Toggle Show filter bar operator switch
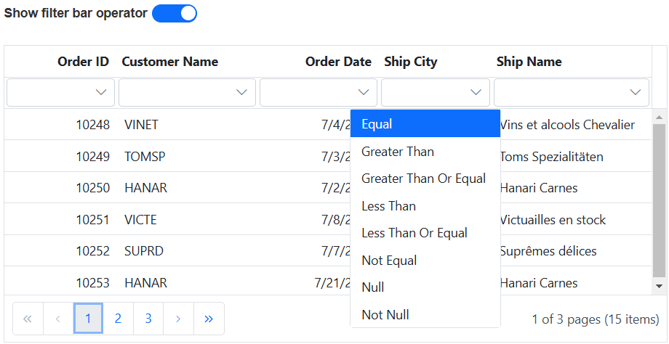Image resolution: width=669 pixels, height=344 pixels. (x=175, y=14)
